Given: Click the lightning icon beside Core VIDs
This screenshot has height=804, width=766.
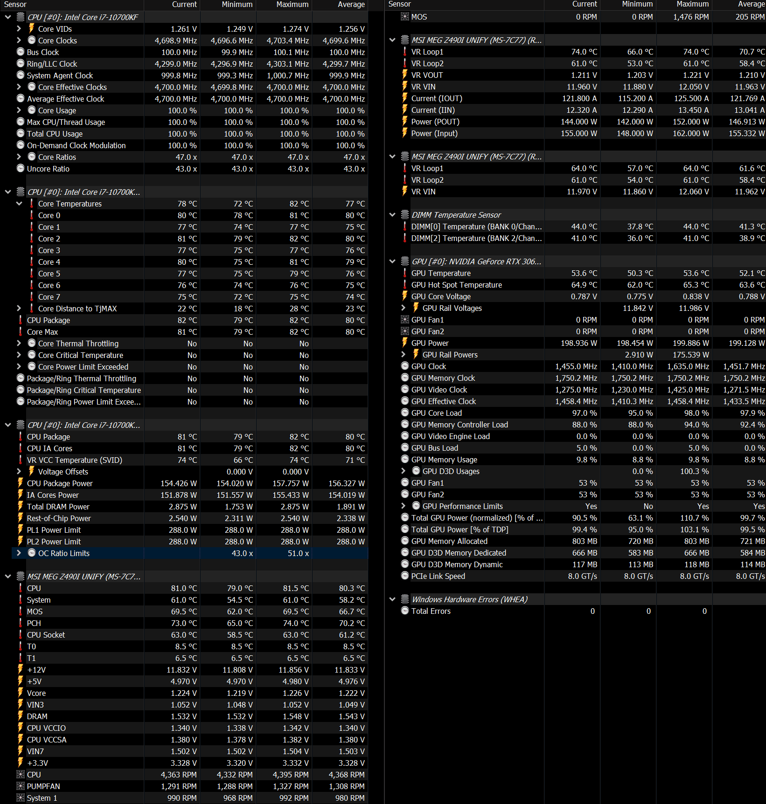Looking at the screenshot, I should coord(32,28).
